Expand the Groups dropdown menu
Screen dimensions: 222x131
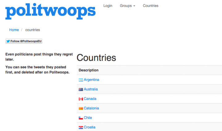tap(127, 6)
